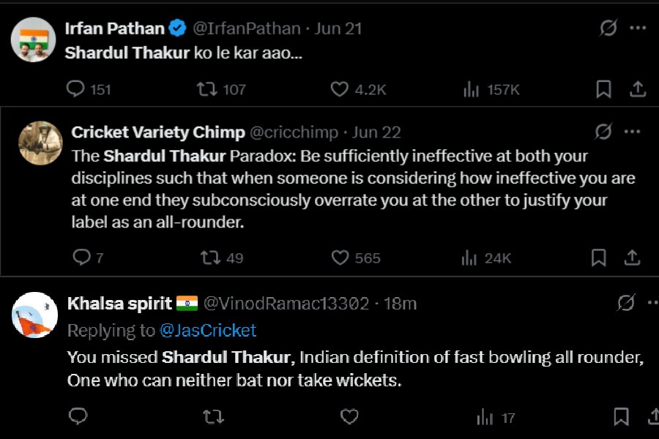
Task: Like Cricket Variety Chimp's paradox tweet
Action: pyautogui.click(x=340, y=258)
